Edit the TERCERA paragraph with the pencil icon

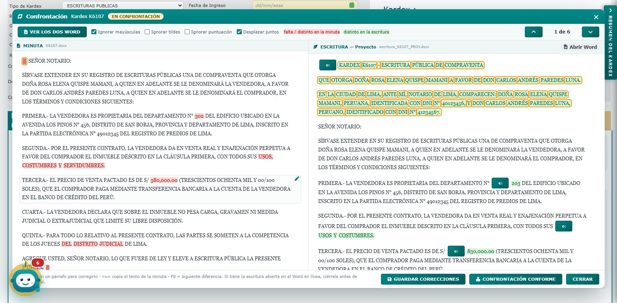(297, 179)
